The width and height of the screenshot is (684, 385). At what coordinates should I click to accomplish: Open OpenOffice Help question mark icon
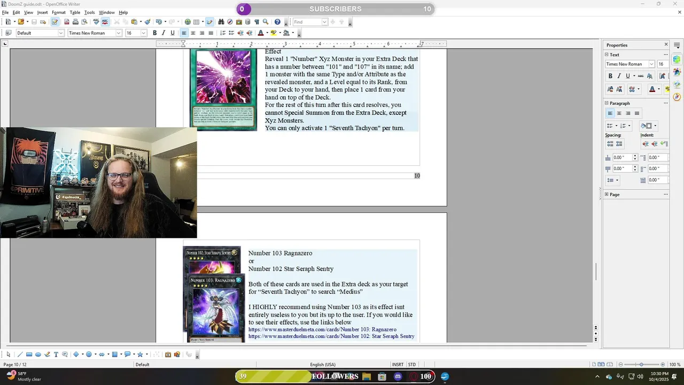click(277, 22)
